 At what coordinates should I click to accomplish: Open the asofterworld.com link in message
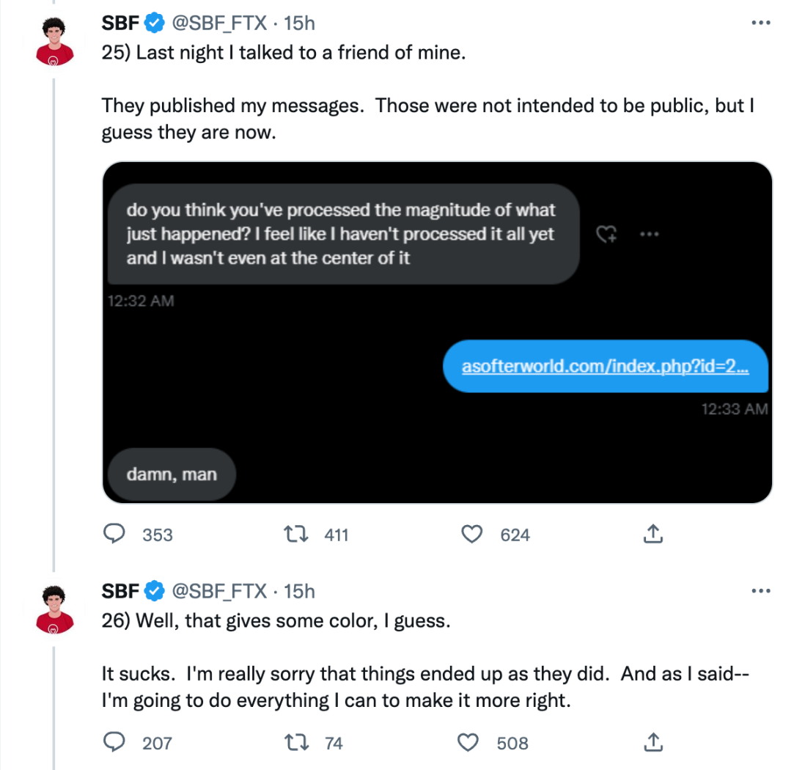605,366
